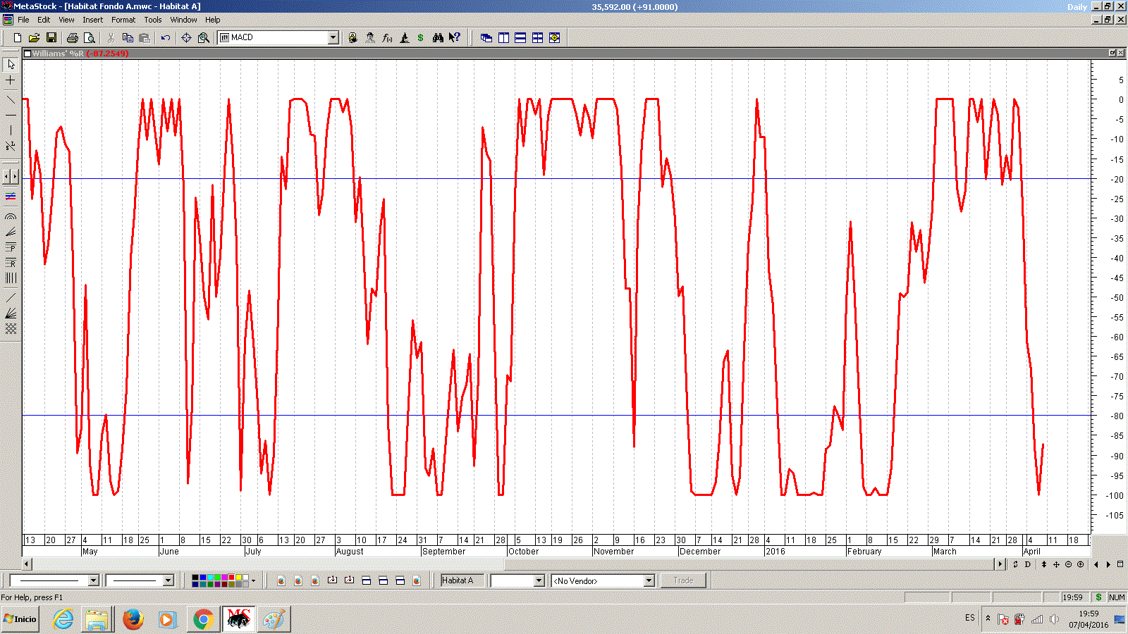1128x634 pixels.
Task: Click the green dollar toolbar icon
Action: click(x=421, y=38)
